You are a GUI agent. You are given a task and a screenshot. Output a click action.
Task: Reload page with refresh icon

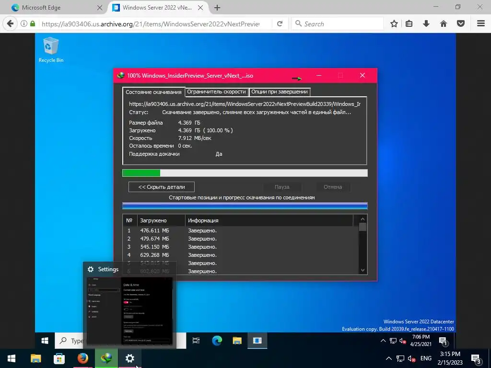(280, 23)
